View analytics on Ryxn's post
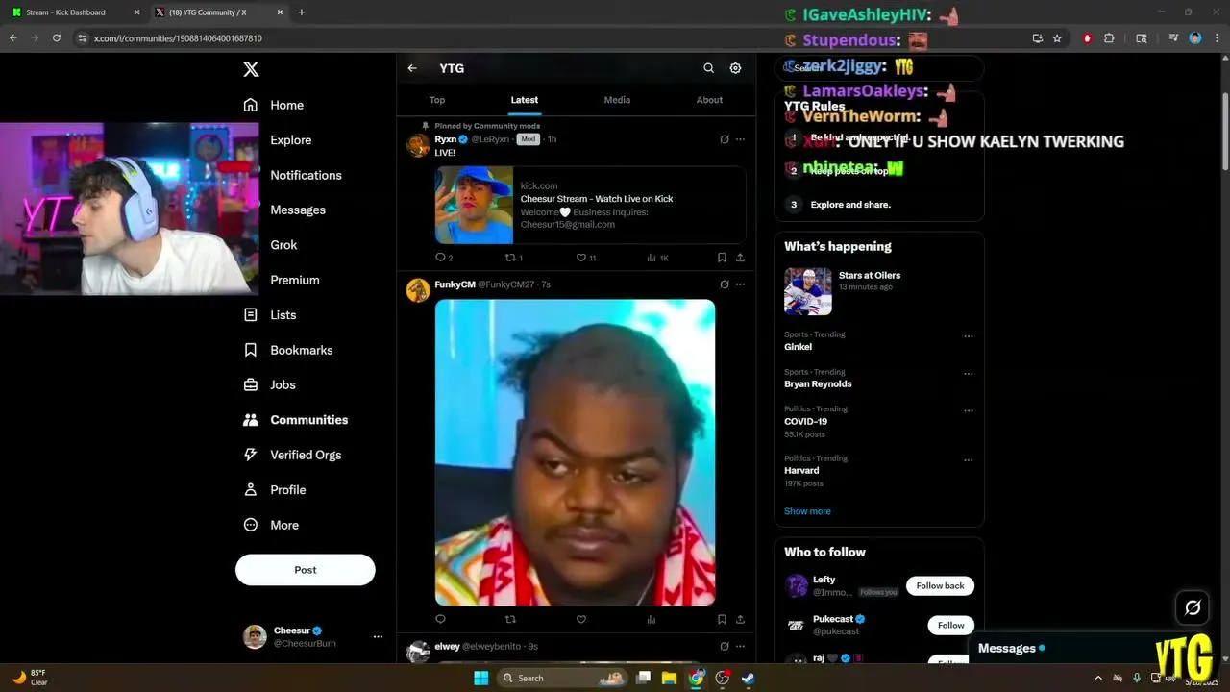Viewport: 1230px width, 692px height. click(x=652, y=258)
